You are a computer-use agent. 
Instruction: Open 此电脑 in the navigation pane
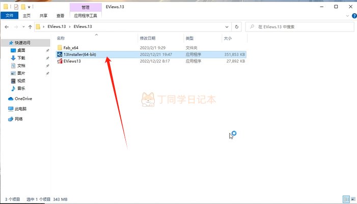point(22,109)
